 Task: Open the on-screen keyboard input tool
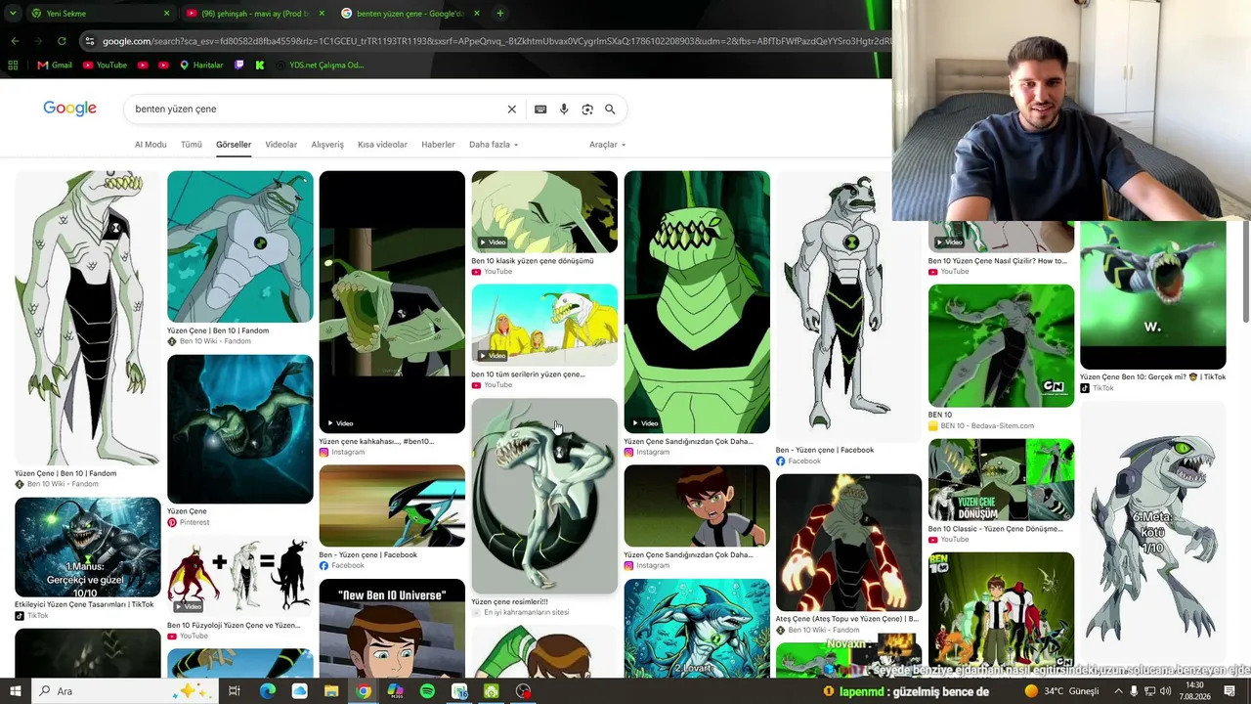coord(540,110)
